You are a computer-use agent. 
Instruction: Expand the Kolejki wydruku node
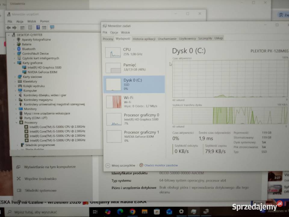pyautogui.click(x=15, y=86)
